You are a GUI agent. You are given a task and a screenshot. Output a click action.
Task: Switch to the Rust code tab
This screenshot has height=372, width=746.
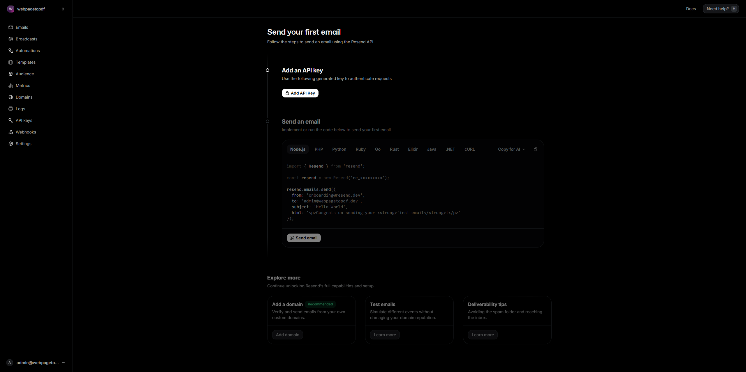pos(394,149)
